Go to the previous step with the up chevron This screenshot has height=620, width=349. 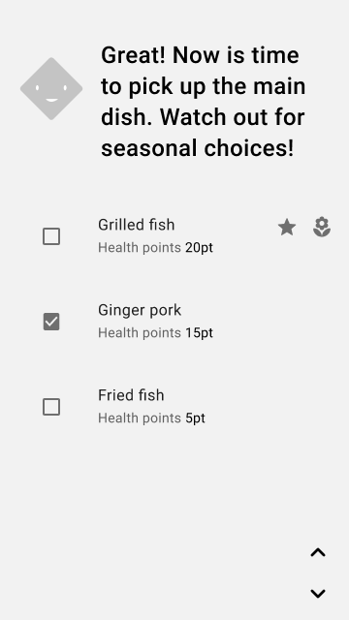pos(318,552)
